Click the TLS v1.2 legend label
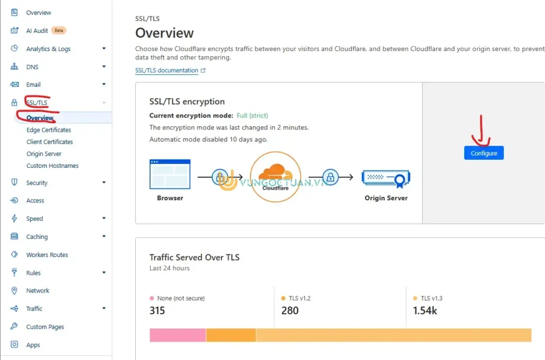The image size is (545, 360). tap(300, 298)
